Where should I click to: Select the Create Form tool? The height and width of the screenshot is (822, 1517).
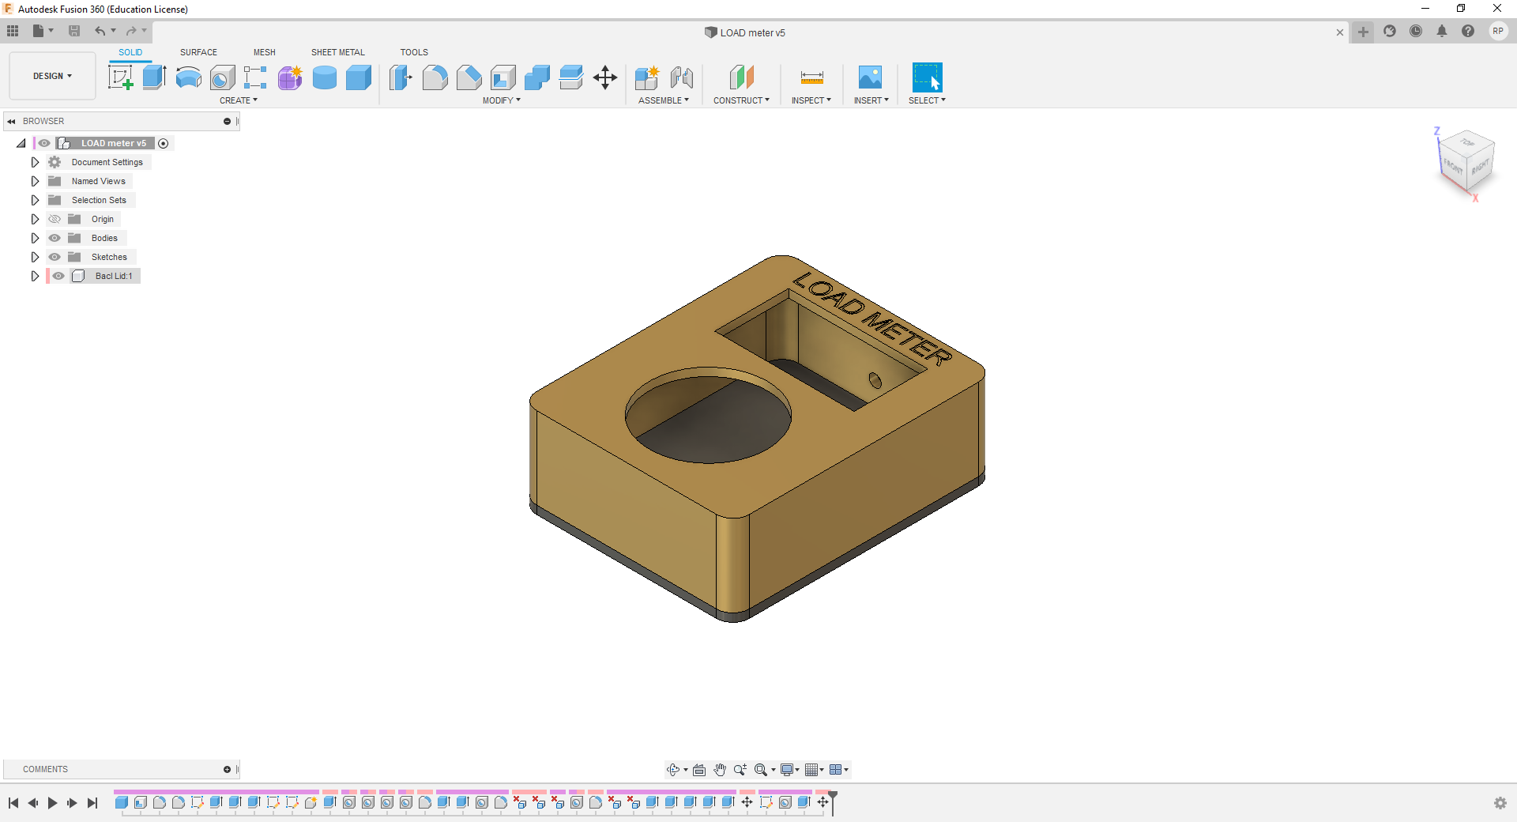coord(290,77)
